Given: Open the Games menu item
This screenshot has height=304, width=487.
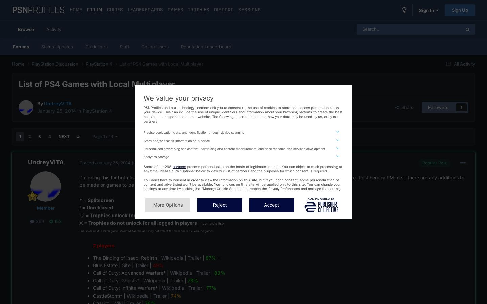Looking at the screenshot, I should [x=176, y=10].
